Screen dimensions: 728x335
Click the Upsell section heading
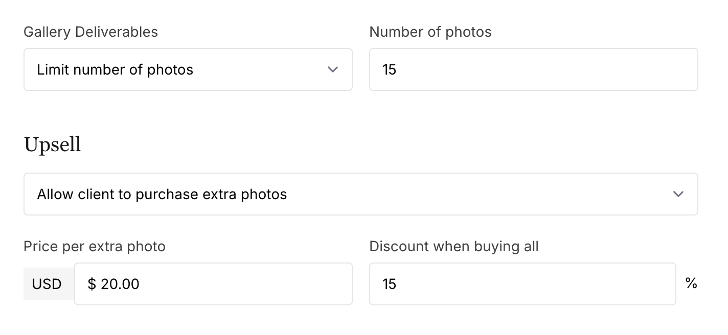click(52, 144)
